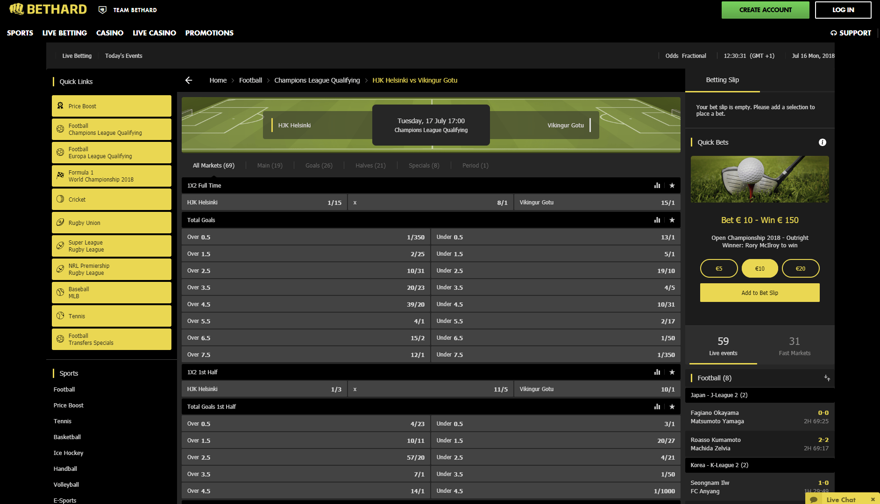Close the Live Chat widget

873,499
